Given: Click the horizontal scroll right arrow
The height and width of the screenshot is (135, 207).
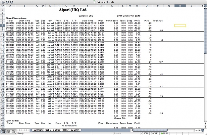Looking at the screenshot, I should (x=199, y=130).
